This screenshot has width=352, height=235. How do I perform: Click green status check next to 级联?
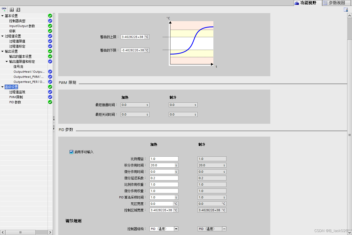pos(50,31)
